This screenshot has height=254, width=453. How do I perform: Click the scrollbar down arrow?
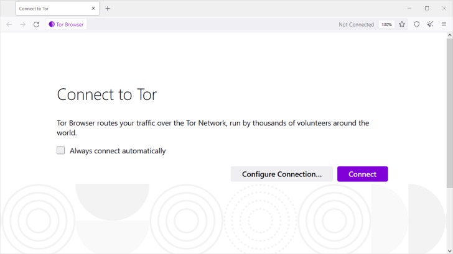(x=449, y=250)
